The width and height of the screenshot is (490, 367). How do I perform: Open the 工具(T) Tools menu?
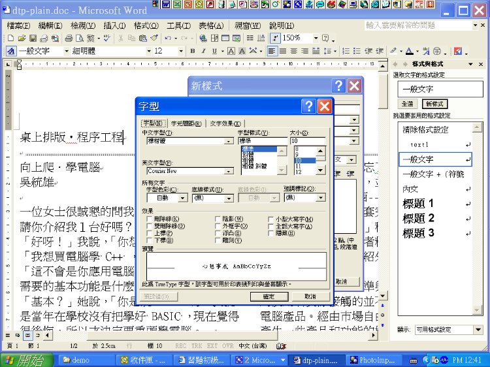click(x=178, y=25)
